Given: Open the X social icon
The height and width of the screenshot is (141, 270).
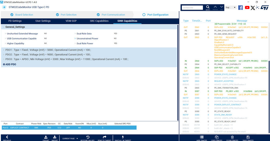Looking at the screenshot, I should [x=253, y=8].
